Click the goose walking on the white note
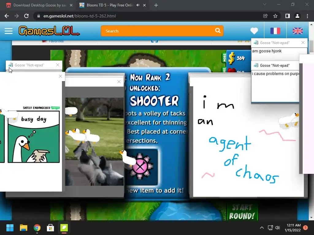This screenshot has height=235, width=314. tap(289, 121)
